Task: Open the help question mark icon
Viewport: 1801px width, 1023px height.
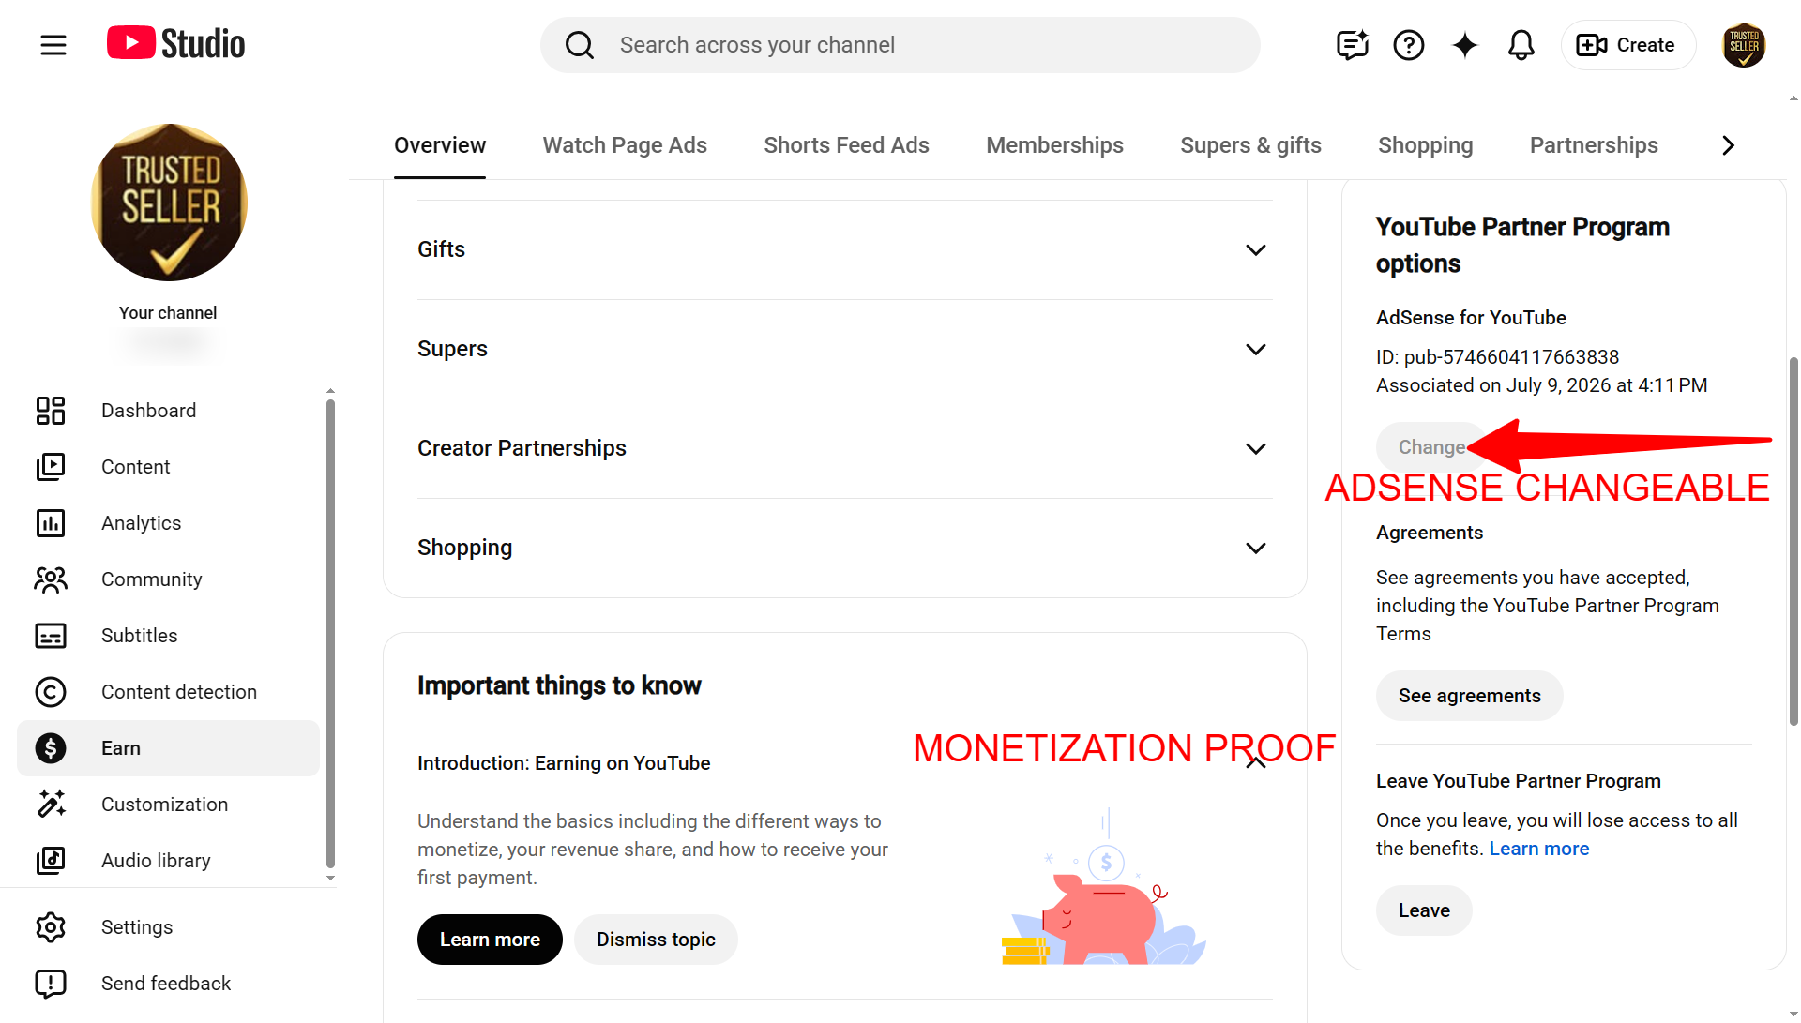Action: [1409, 45]
